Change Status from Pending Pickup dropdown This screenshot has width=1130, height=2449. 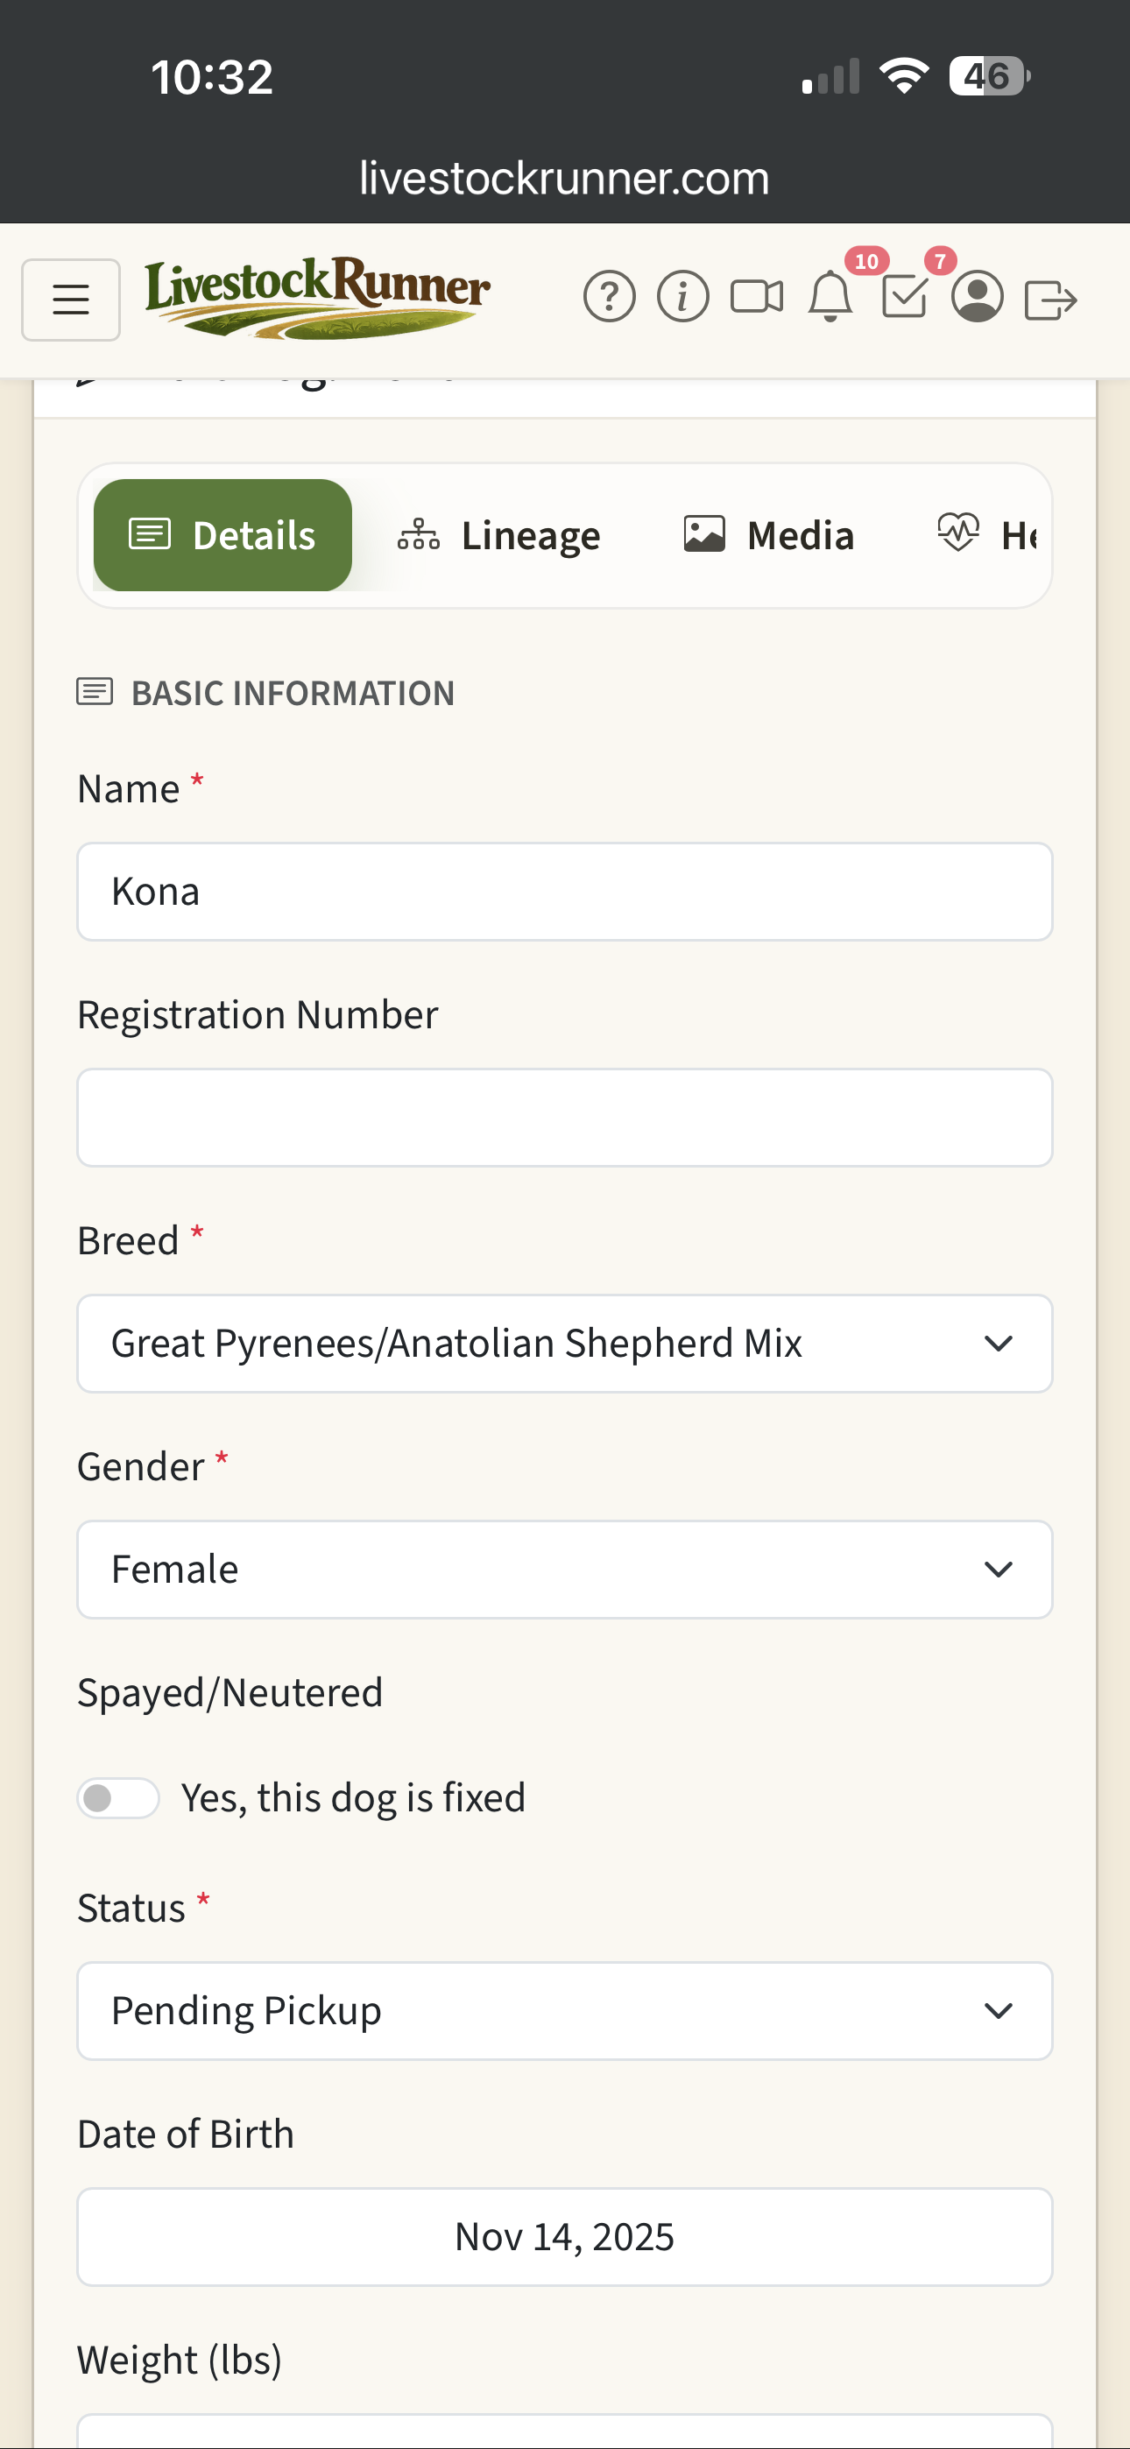565,2010
